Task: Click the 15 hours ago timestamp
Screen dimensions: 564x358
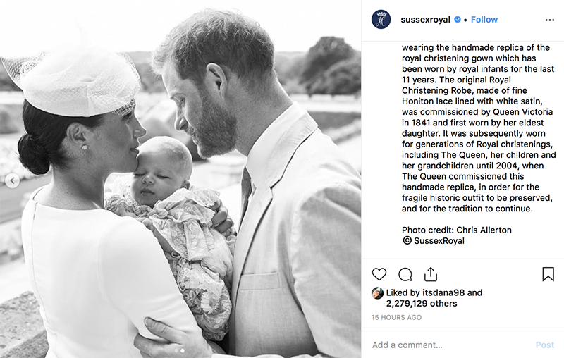Action: (396, 318)
